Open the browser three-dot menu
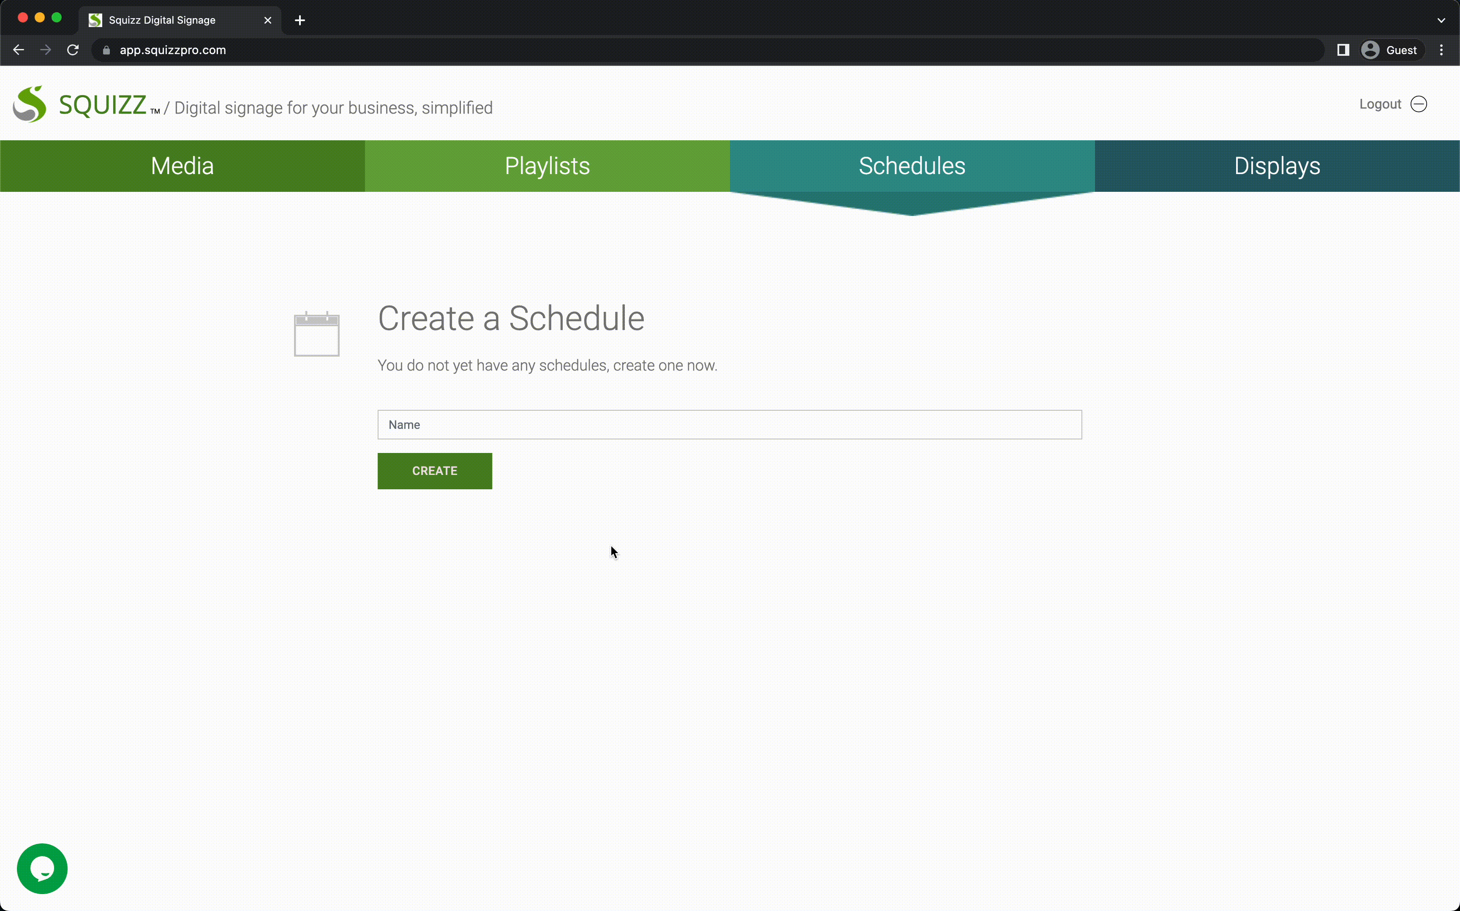The height and width of the screenshot is (911, 1460). point(1441,50)
